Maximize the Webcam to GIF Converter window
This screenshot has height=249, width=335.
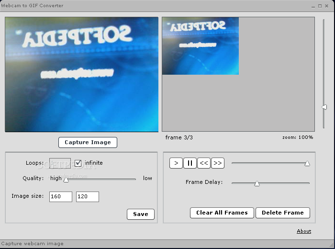pyautogui.click(x=320, y=6)
